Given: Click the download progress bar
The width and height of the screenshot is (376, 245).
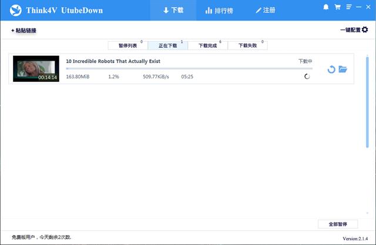Looking at the screenshot, I should (188, 69).
